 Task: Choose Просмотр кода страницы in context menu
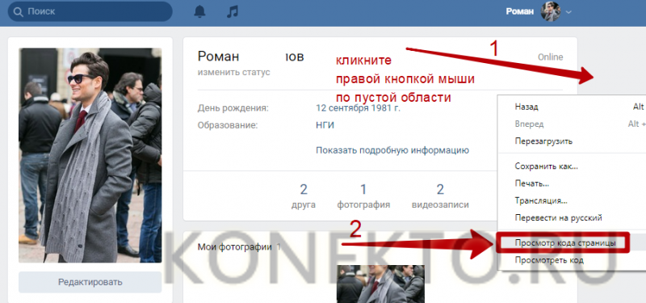point(565,243)
